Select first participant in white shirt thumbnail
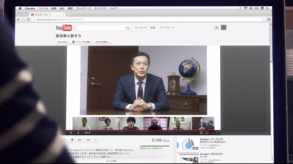Viewport: 293px width, 164px height. (x=84, y=123)
